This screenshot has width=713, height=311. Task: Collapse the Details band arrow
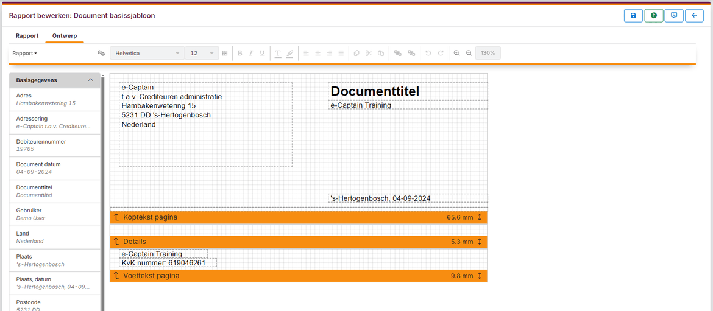point(116,242)
